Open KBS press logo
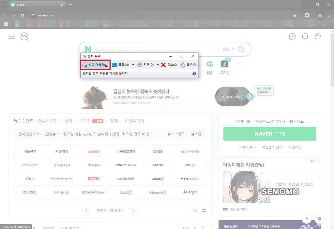This screenshot has height=229, width=334. (x=190, y=165)
